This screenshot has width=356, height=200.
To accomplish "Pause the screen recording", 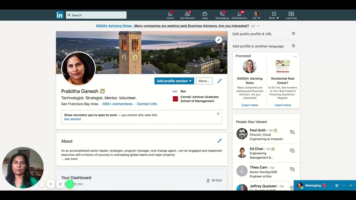I will click(x=60, y=184).
